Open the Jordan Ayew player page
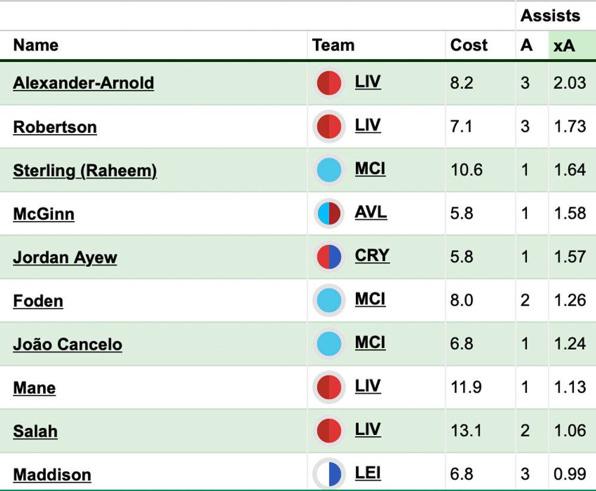This screenshot has width=596, height=491. click(x=65, y=257)
